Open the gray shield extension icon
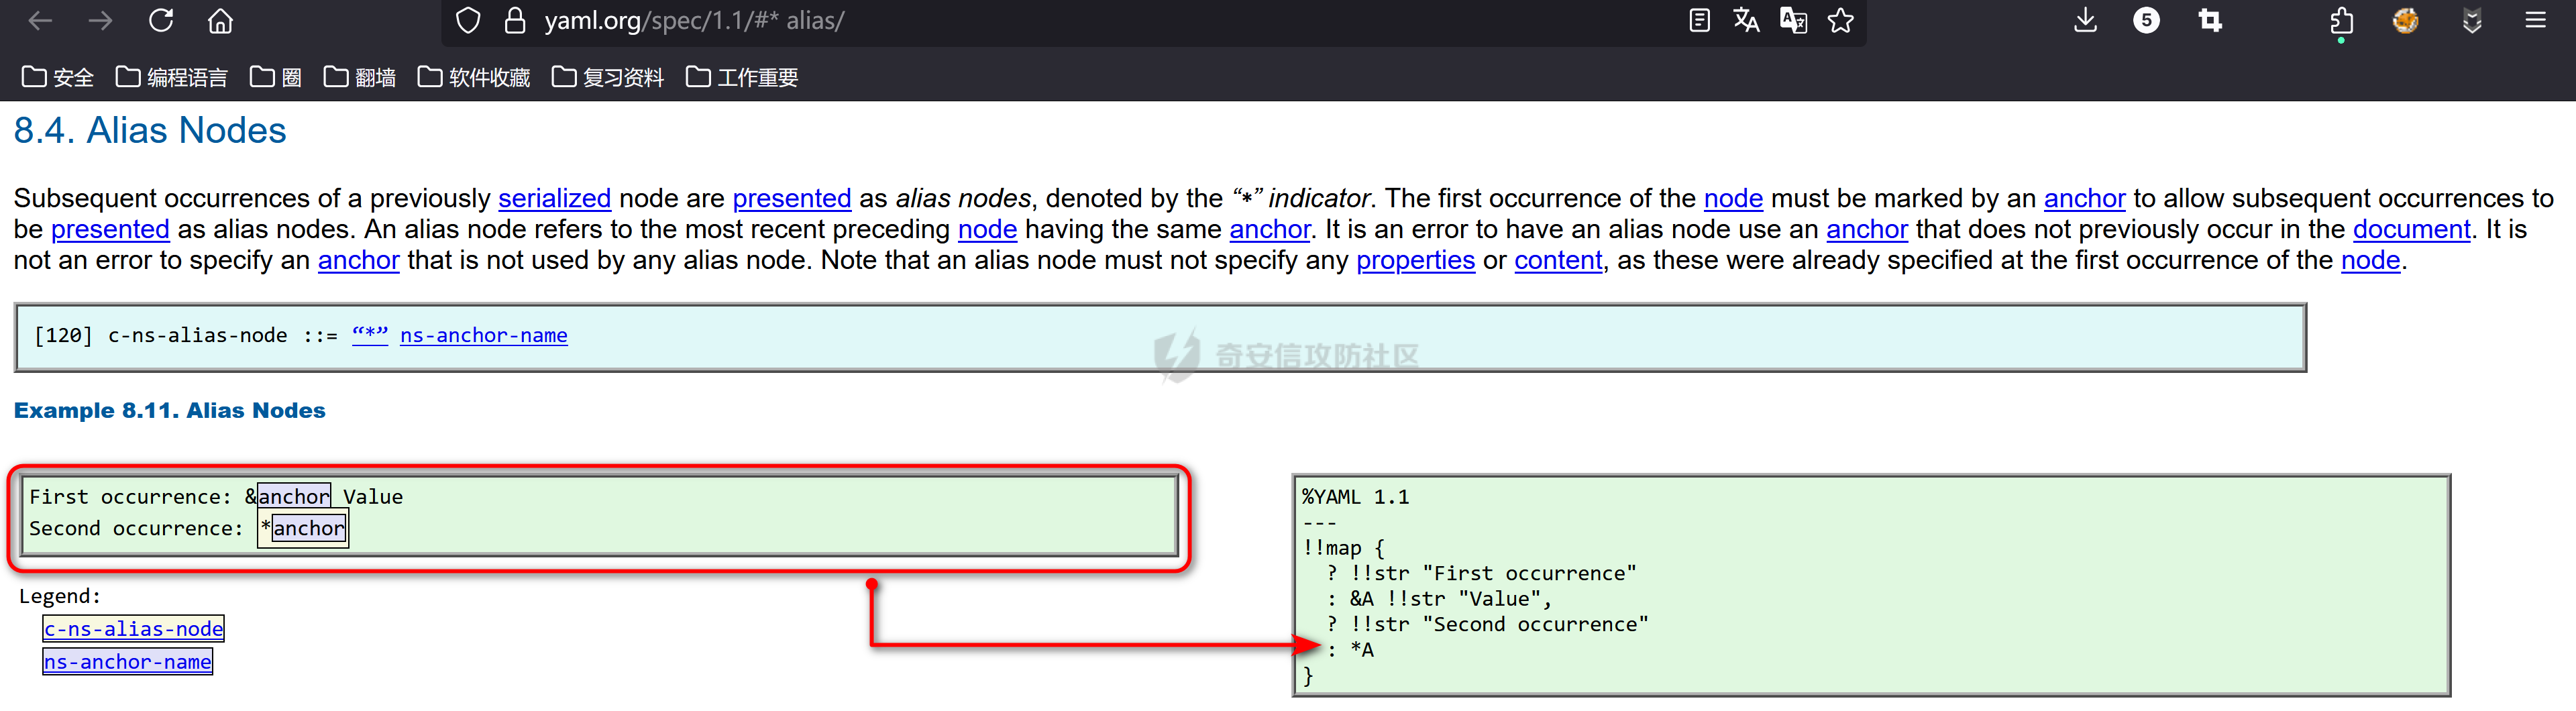The image size is (2576, 711). tap(2472, 20)
